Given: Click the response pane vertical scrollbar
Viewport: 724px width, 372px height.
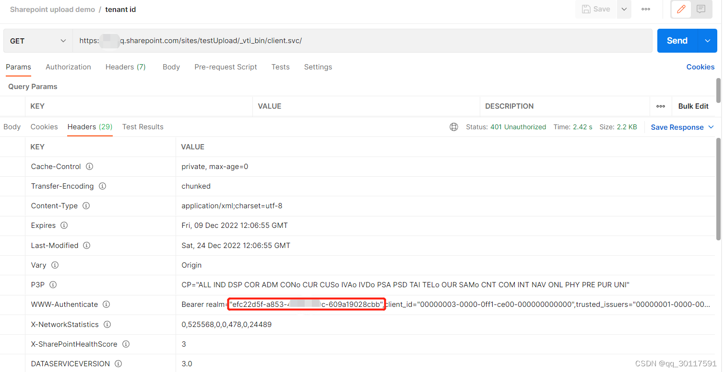Looking at the screenshot, I should point(718,189).
